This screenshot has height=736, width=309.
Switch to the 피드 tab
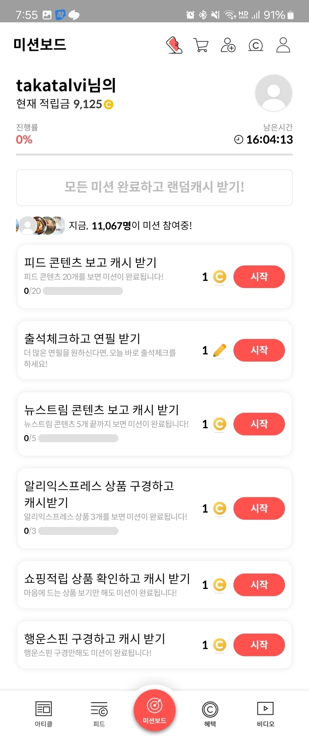click(99, 714)
